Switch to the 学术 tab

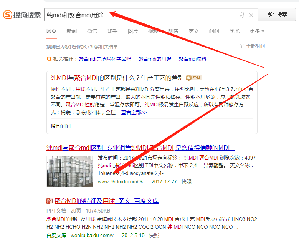click(x=235, y=31)
